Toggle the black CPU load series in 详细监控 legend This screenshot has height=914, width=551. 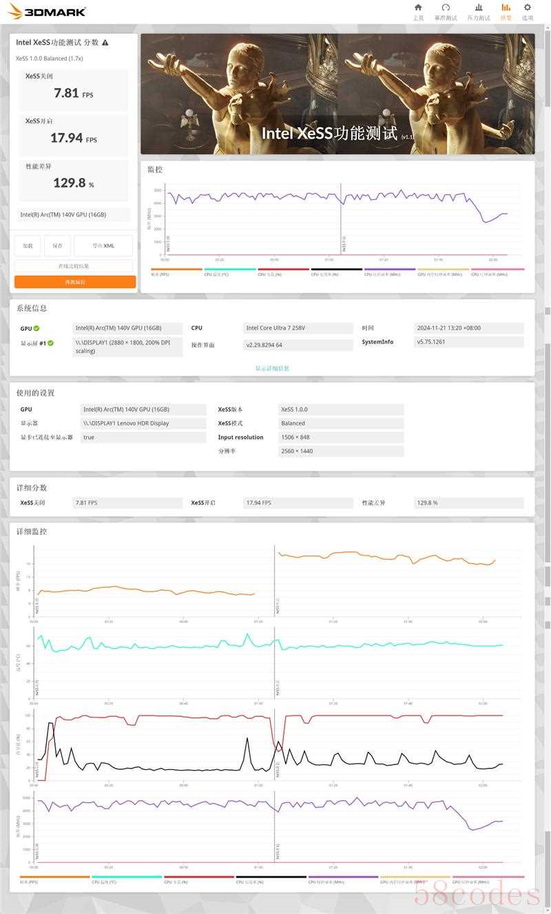[271, 878]
